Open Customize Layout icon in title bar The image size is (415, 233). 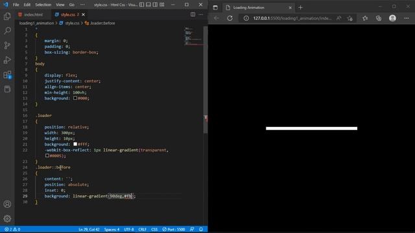162,5
